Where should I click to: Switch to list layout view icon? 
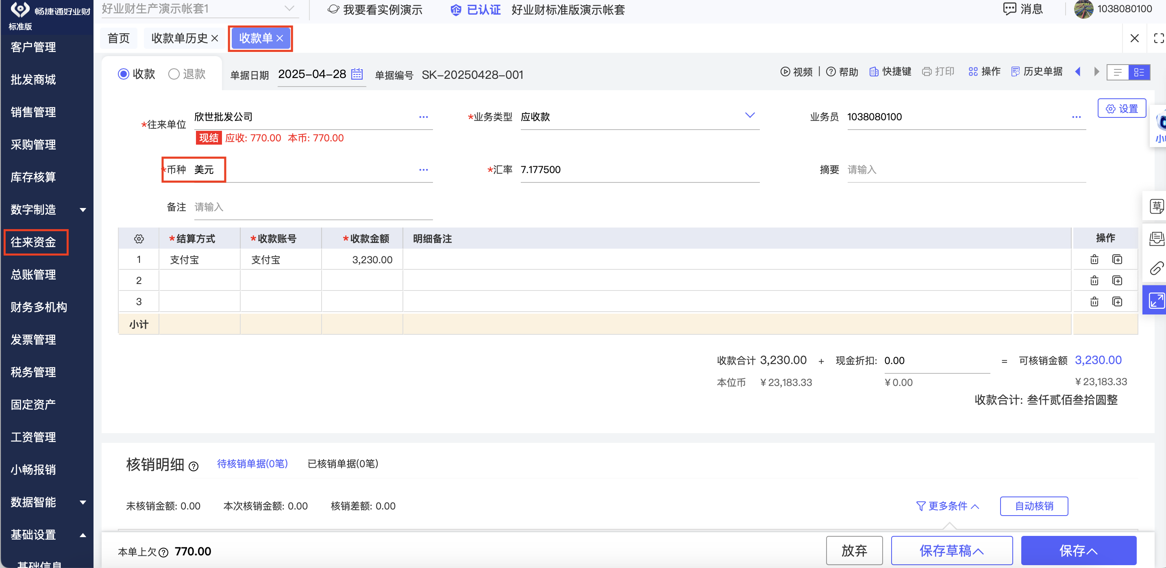click(1117, 72)
